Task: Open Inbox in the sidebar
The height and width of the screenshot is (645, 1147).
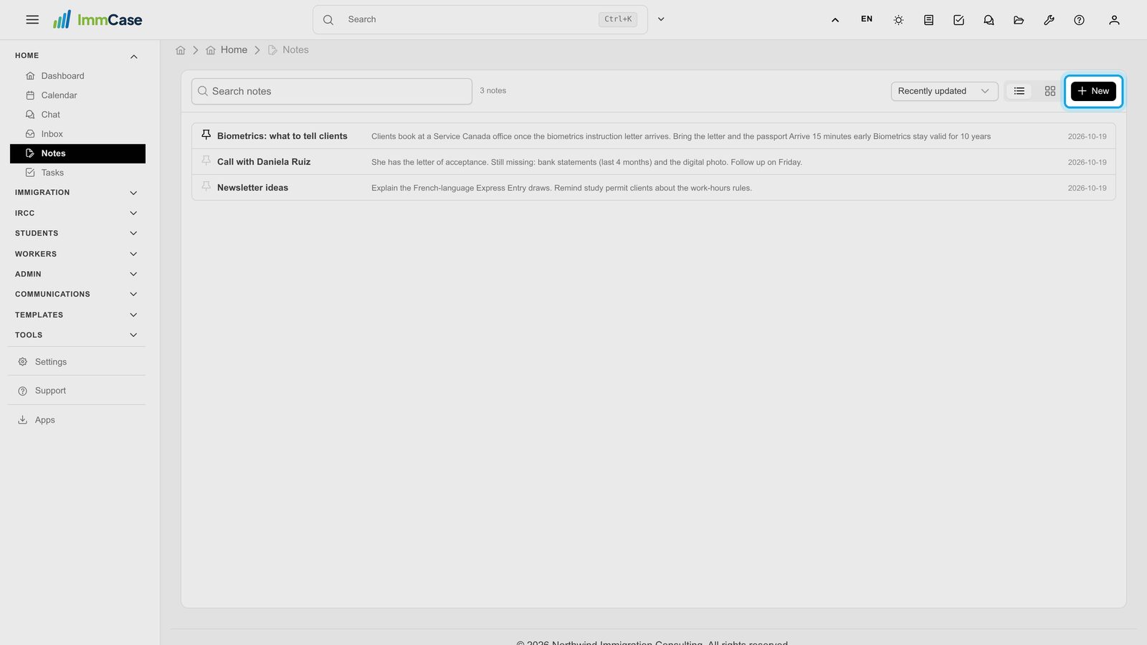Action: pos(77,134)
